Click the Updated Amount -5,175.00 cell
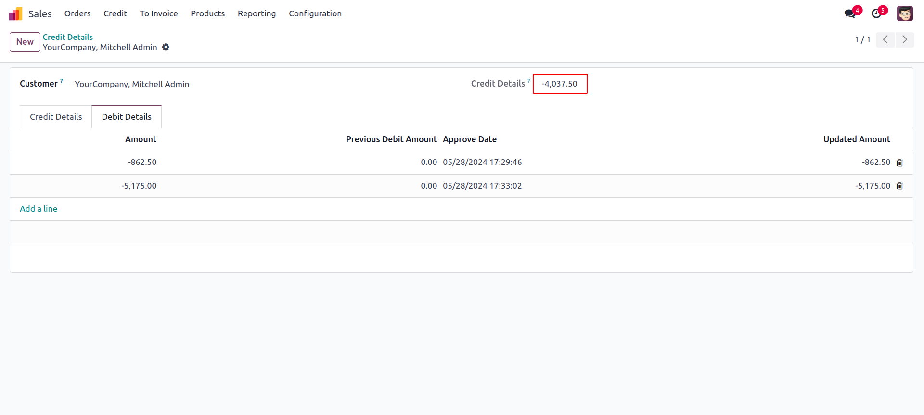The image size is (924, 415). pyautogui.click(x=873, y=186)
